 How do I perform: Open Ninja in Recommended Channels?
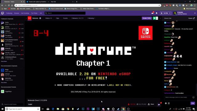point(12,70)
